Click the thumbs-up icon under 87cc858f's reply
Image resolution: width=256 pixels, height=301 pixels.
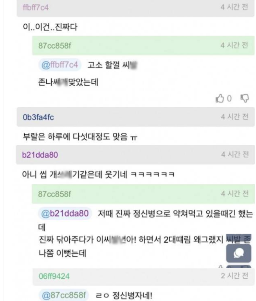220,99
